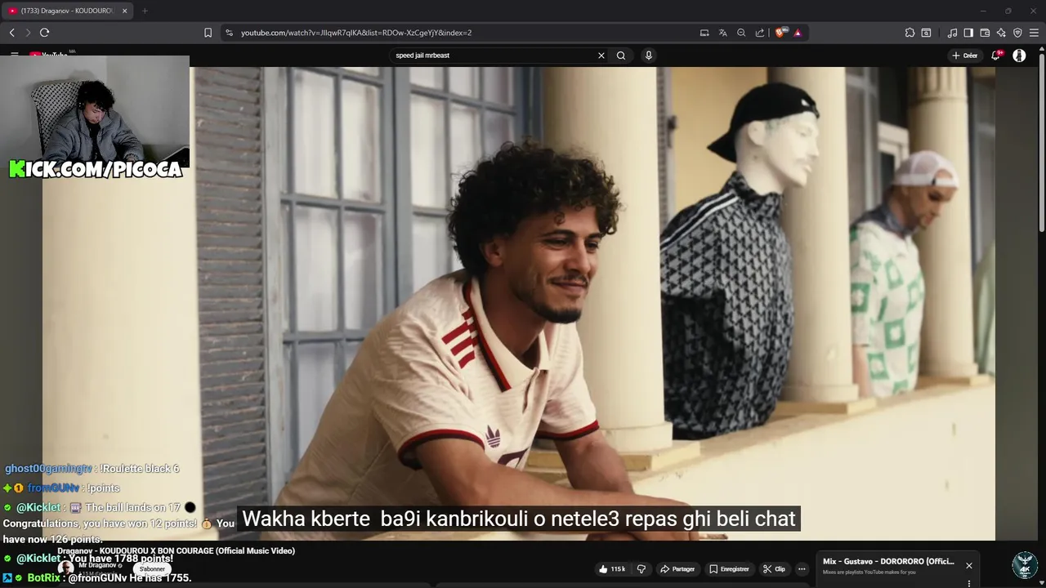Open the Extensions puzzle icon
The height and width of the screenshot is (588, 1046).
pos(910,33)
